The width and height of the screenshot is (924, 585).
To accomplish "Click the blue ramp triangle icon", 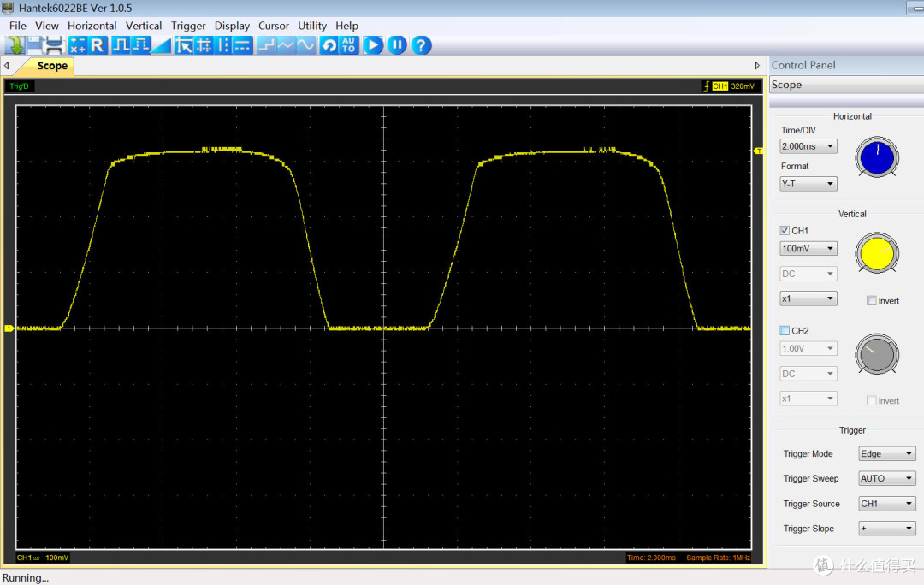I will [x=161, y=45].
